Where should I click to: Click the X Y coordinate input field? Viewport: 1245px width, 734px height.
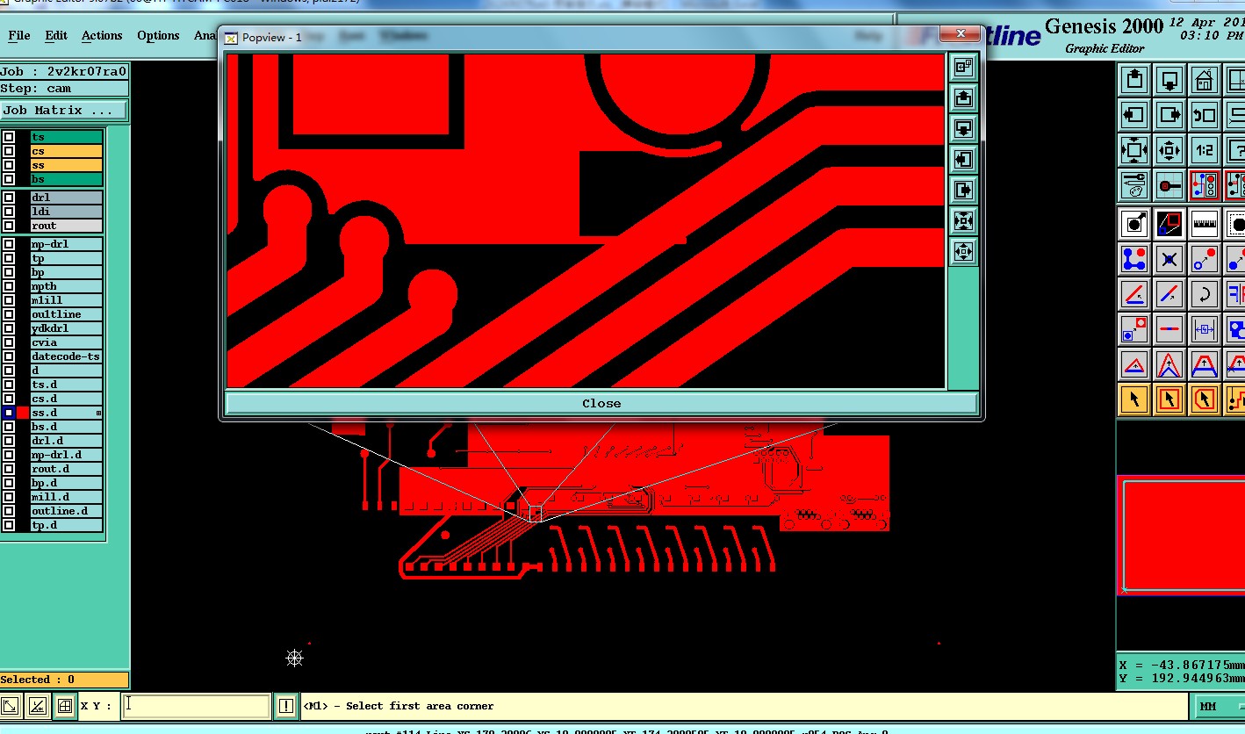point(196,706)
